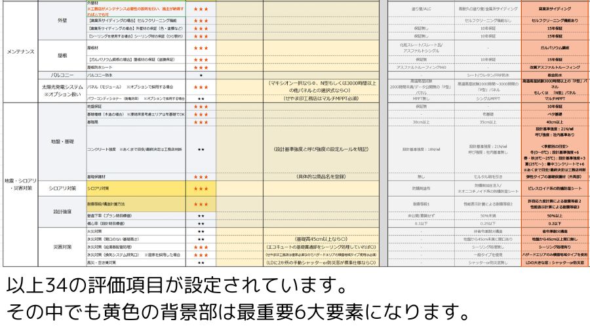Image resolution: width=590 pixels, height=328 pixels.
Task: Click the 外壁 group cell
Action: pyautogui.click(x=62, y=21)
